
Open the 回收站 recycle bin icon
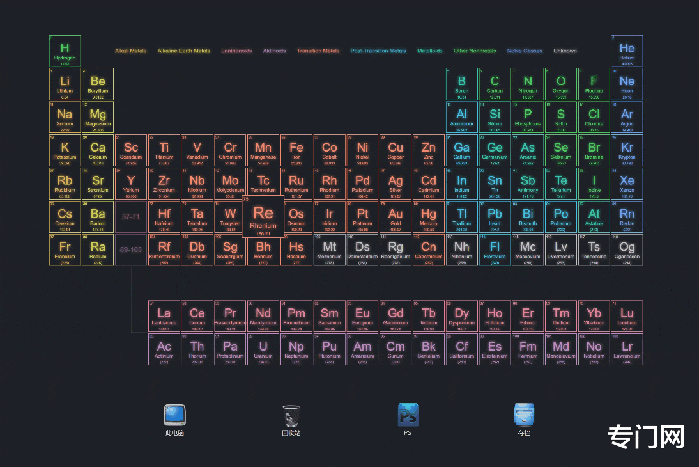(x=291, y=420)
